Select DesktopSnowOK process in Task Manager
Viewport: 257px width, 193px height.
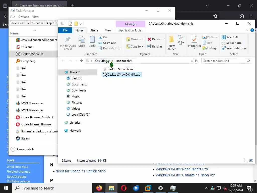[x=34, y=54]
